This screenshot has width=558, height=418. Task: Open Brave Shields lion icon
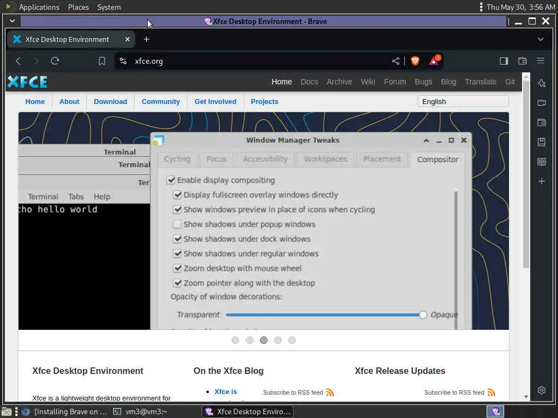click(415, 61)
